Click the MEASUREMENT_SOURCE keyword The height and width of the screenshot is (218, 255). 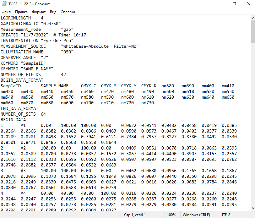pos(23,46)
